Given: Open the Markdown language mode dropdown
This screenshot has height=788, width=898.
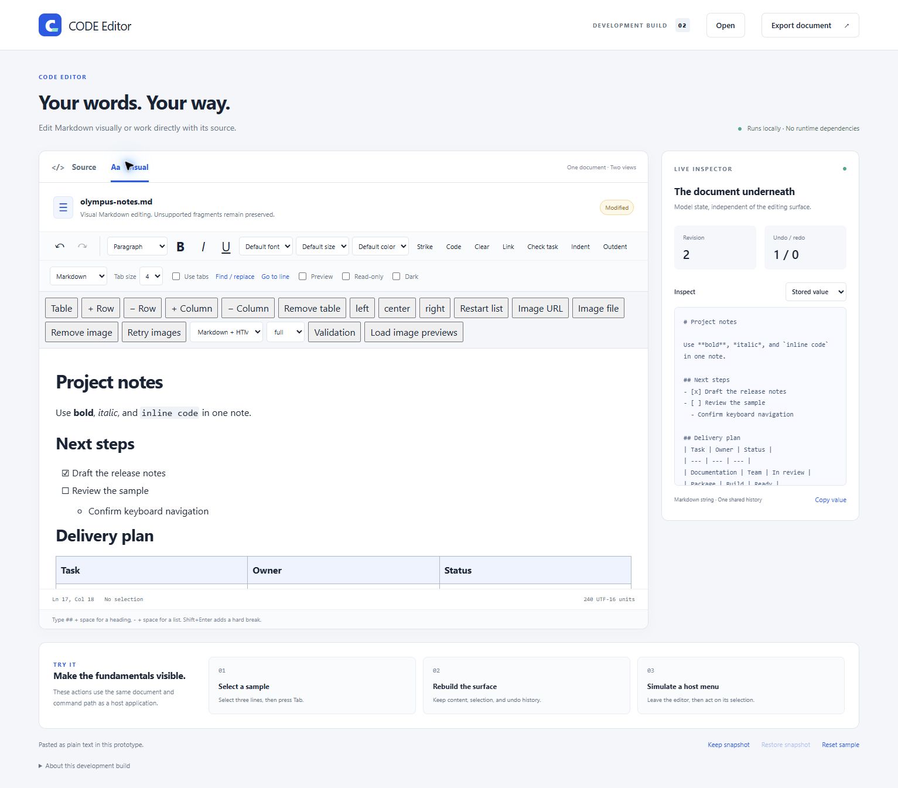Looking at the screenshot, I should pos(78,277).
